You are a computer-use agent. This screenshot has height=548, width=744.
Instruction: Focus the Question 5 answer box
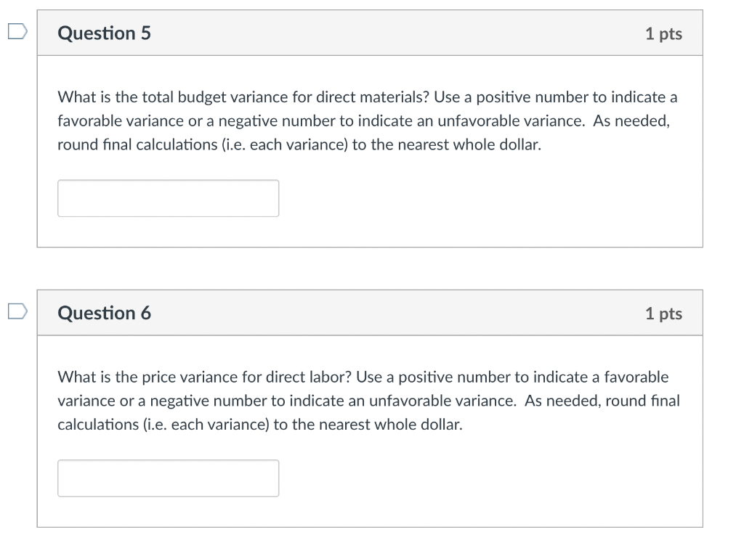click(168, 198)
